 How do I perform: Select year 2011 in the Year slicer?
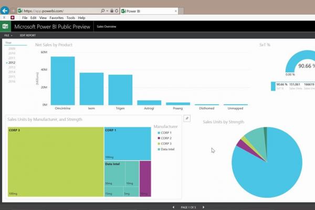click(12, 58)
